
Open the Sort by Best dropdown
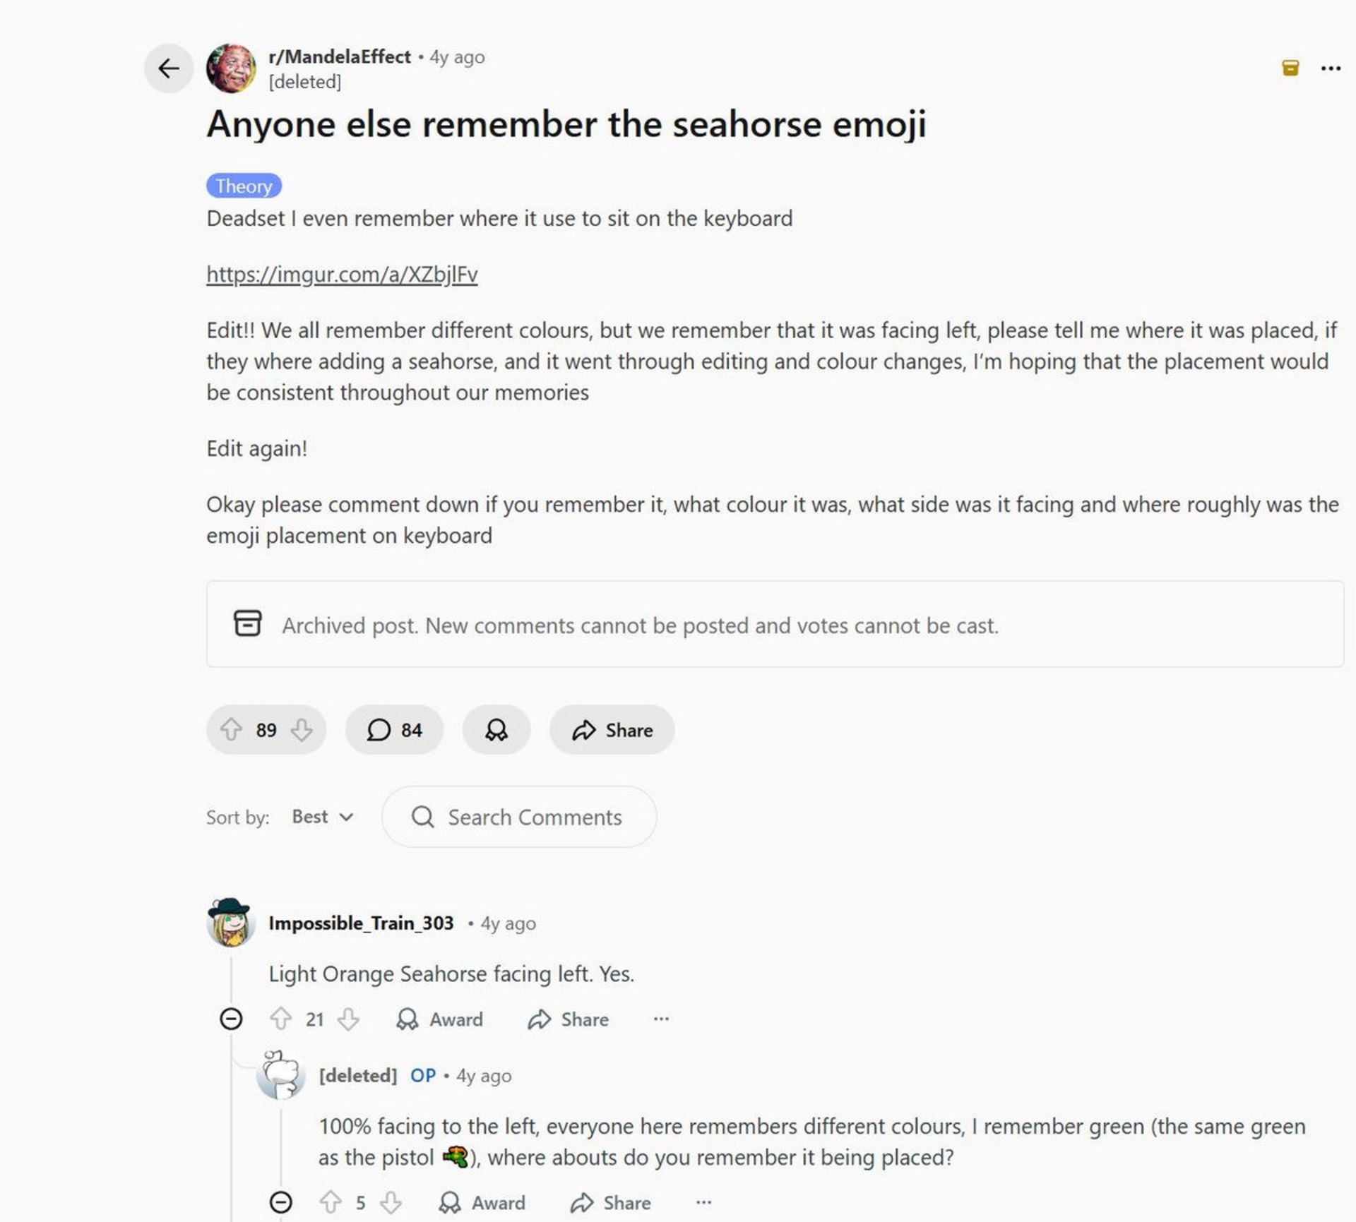323,817
